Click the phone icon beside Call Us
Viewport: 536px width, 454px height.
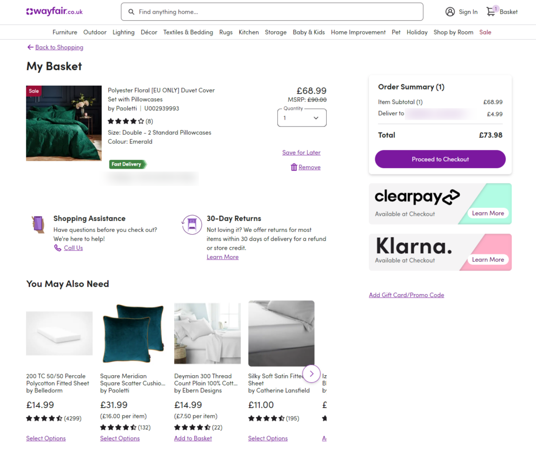coord(58,248)
